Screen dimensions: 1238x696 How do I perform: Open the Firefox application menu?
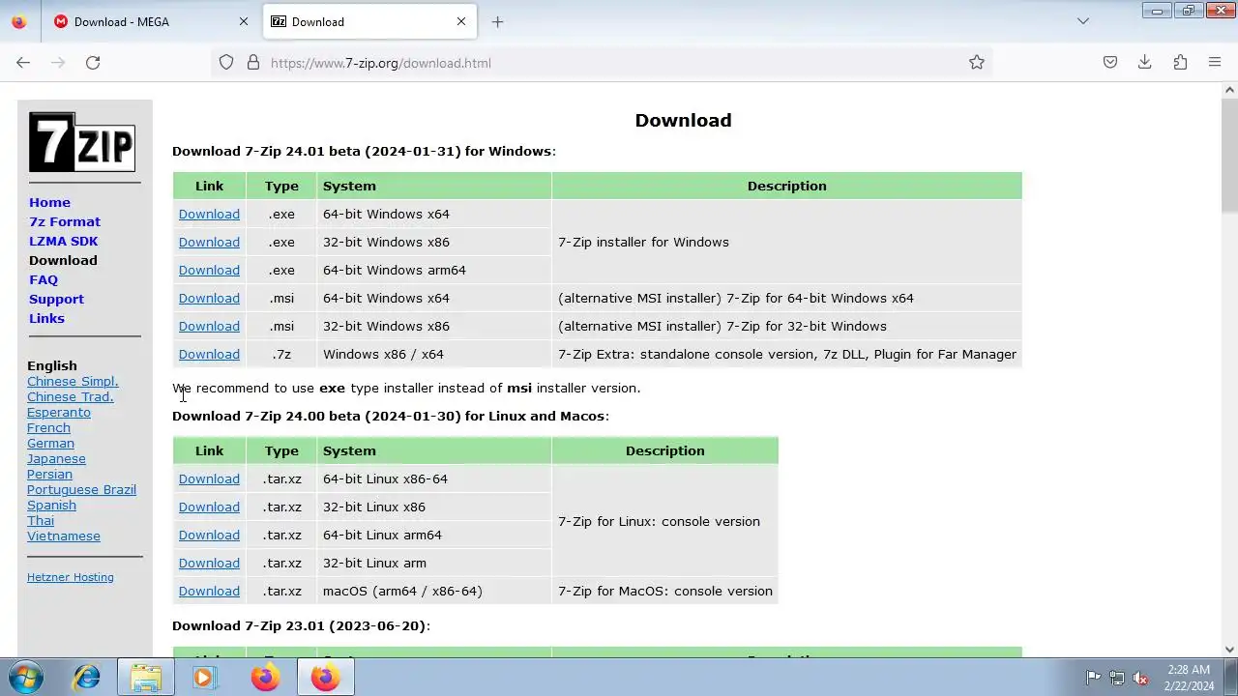coord(1215,63)
